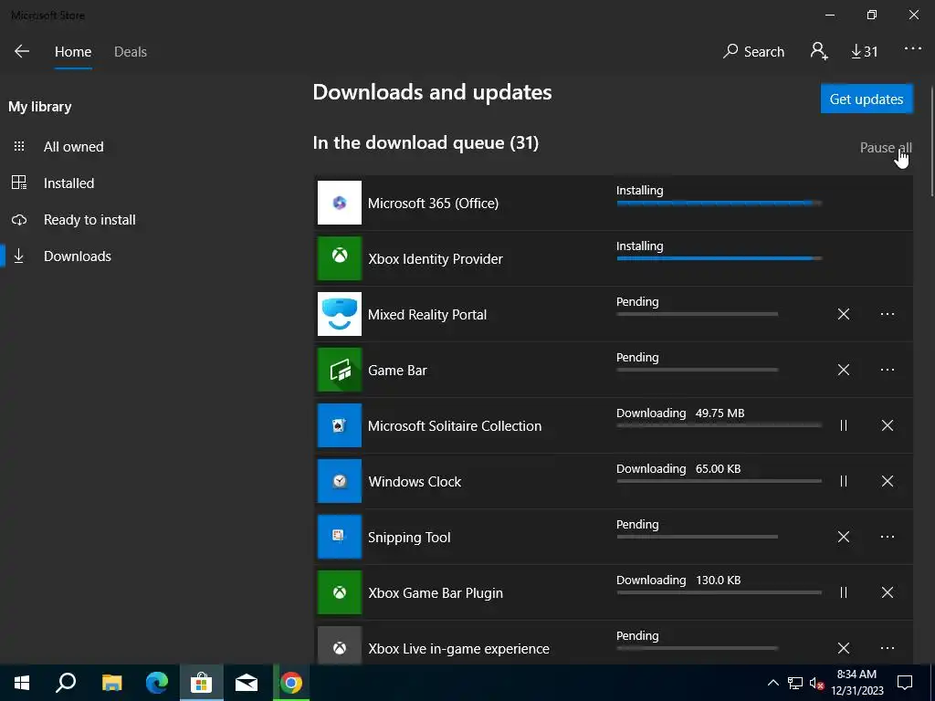Go back with the back arrow
The image size is (935, 701).
point(22,51)
